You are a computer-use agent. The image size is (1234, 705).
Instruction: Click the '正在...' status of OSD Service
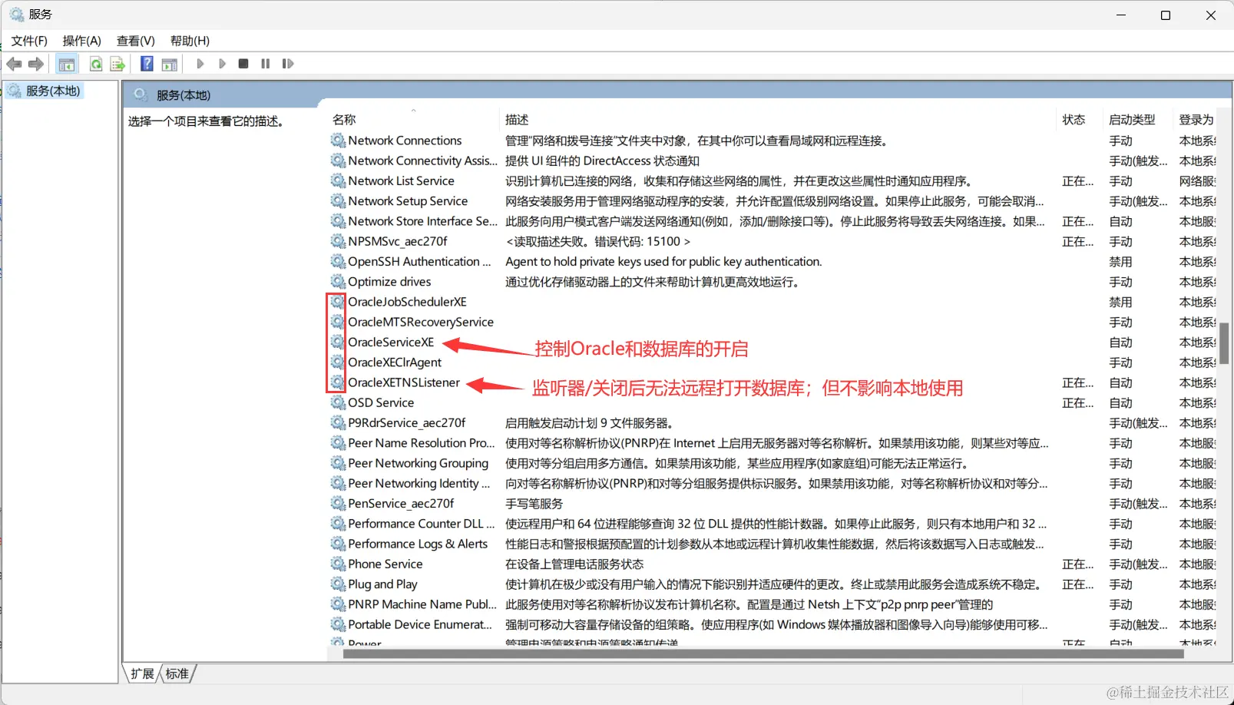point(1077,402)
